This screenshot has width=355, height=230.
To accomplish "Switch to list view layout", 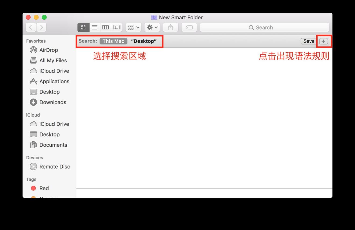I will tap(94, 27).
